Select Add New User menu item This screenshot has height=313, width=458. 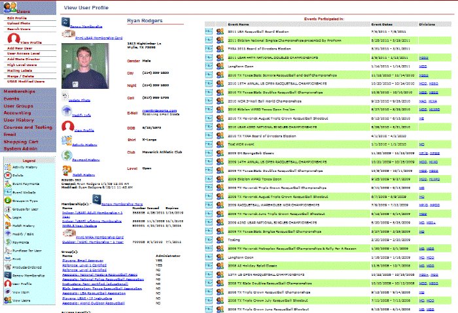[x=20, y=48]
